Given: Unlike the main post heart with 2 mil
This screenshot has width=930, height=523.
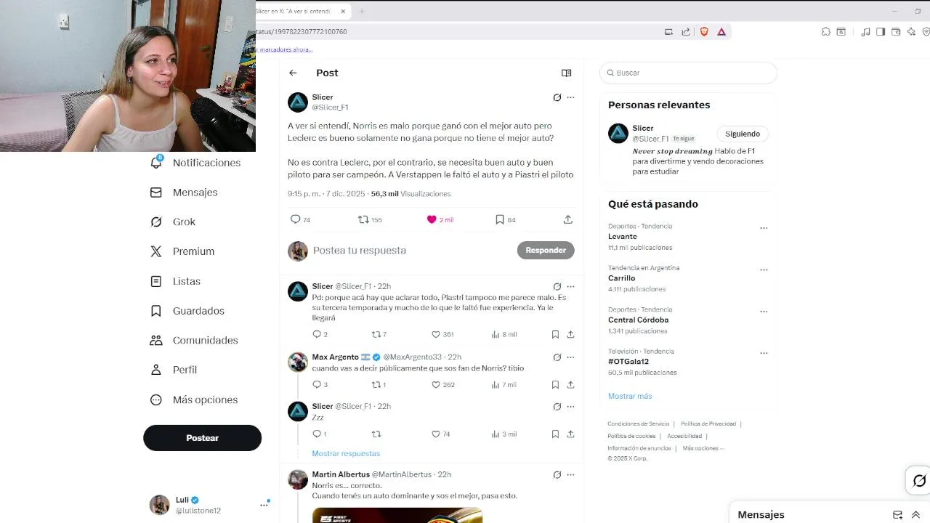Looking at the screenshot, I should pos(440,219).
